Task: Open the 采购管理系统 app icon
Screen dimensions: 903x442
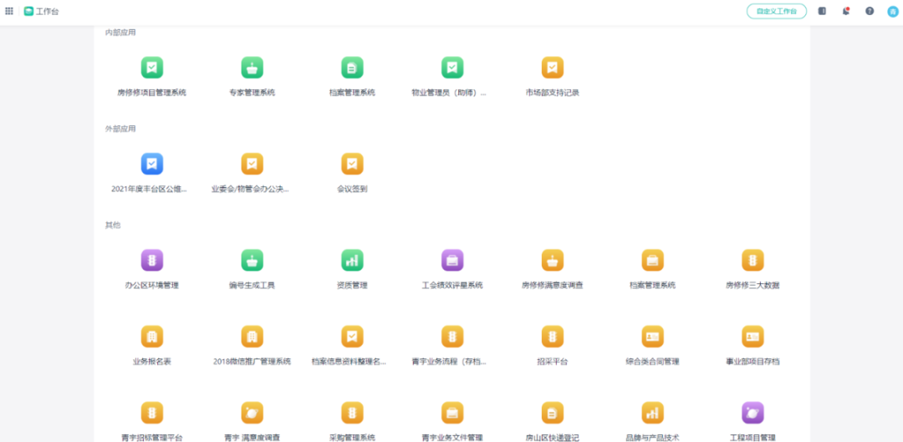Action: [352, 412]
